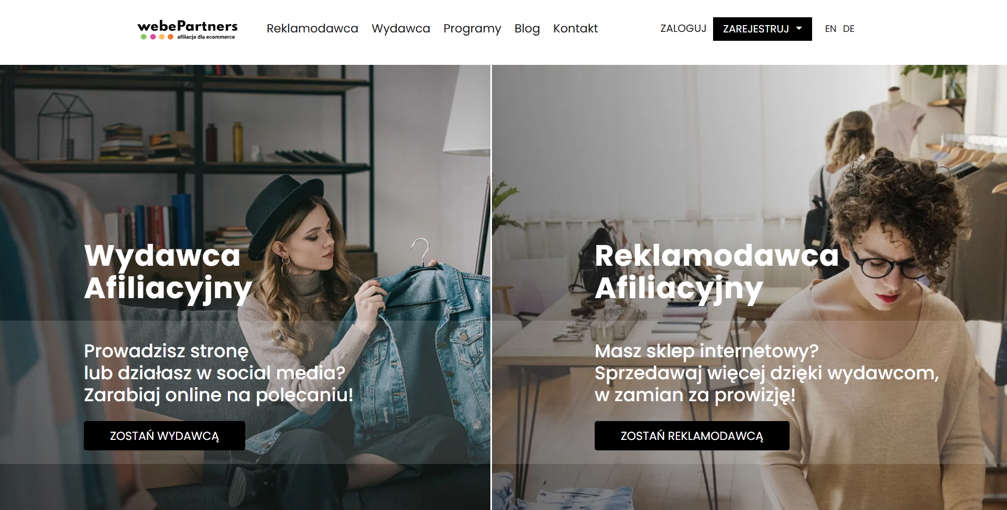Click the ZALOGUJ login link

coord(683,28)
